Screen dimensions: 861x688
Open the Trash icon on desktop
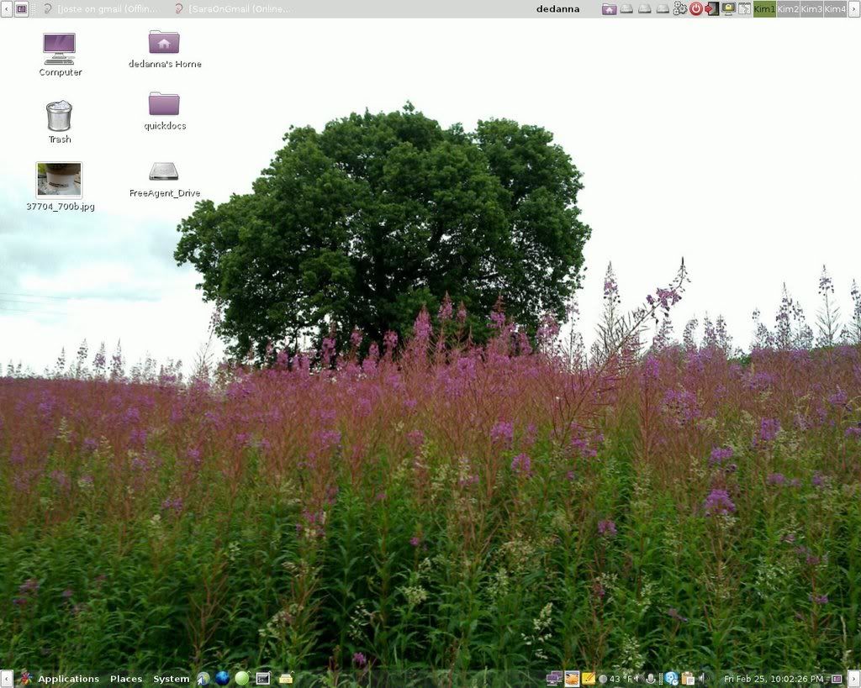tap(59, 117)
